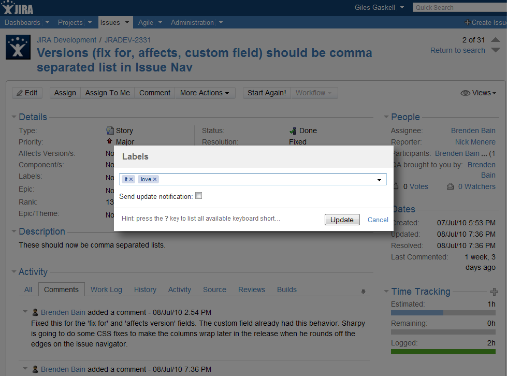Open the labels suggestion dropdown arrow

pyautogui.click(x=379, y=180)
